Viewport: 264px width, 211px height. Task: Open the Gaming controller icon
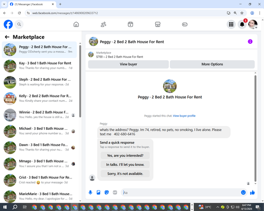[x=185, y=24]
